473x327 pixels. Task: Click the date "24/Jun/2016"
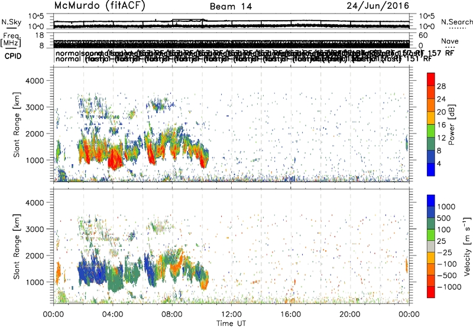tap(378, 6)
